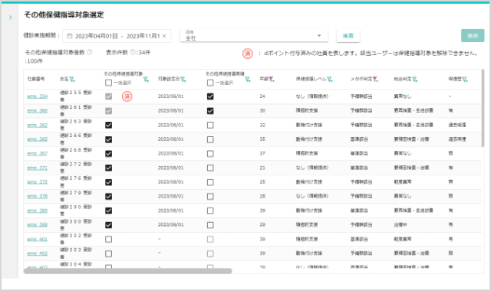Uncheck 実績 checkbox for emp_360
The width and height of the screenshot is (491, 291).
click(x=210, y=111)
